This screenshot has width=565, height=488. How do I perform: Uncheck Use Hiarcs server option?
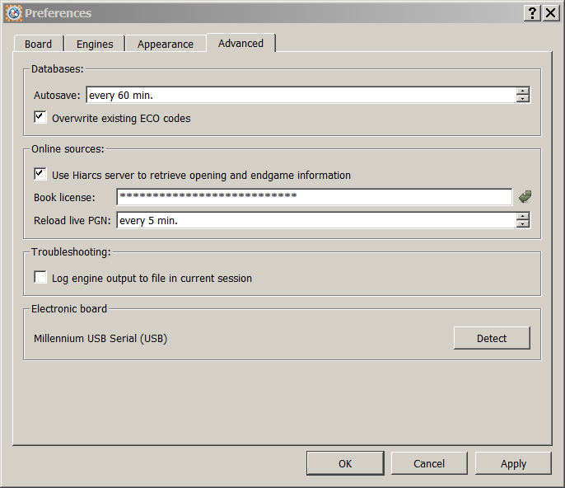pyautogui.click(x=40, y=175)
